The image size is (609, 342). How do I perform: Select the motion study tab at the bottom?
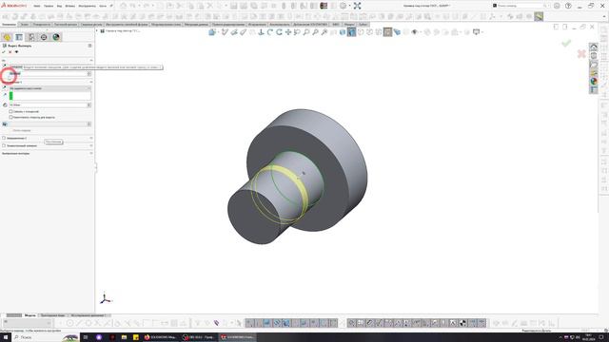point(88,315)
